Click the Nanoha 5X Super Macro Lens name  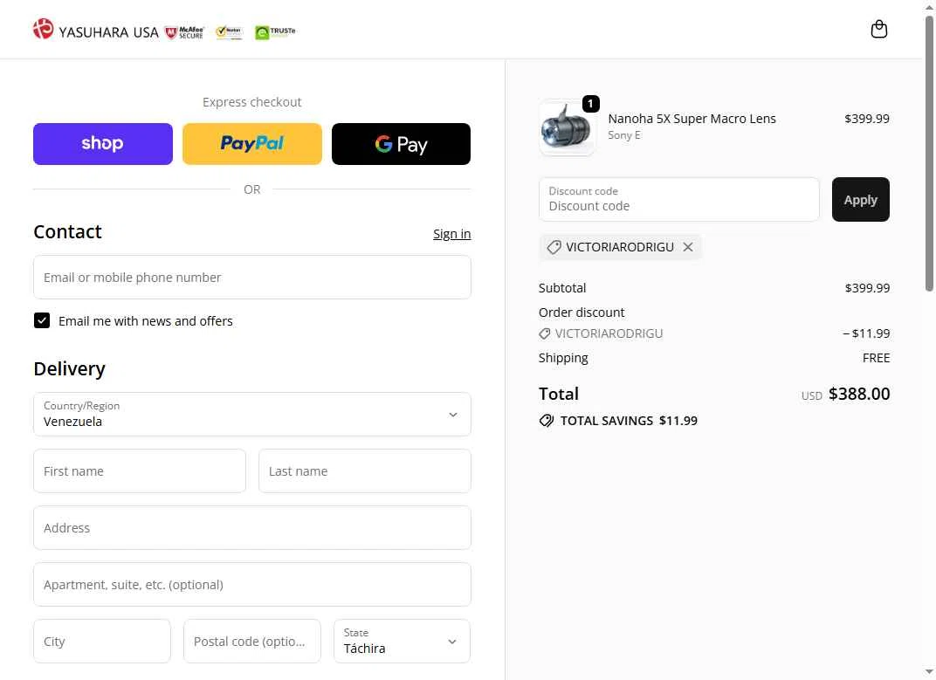coord(692,119)
